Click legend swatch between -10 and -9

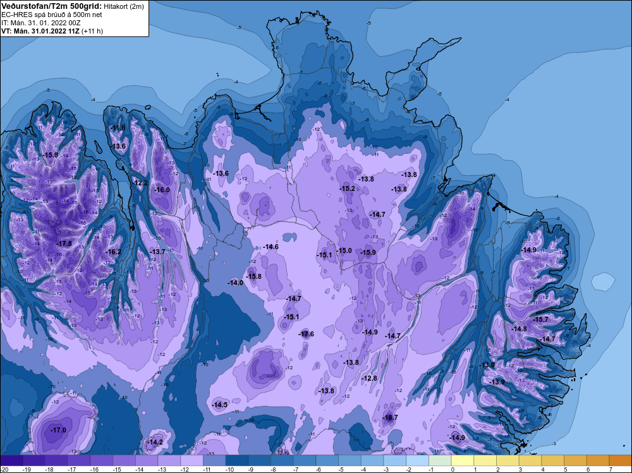tap(237, 460)
